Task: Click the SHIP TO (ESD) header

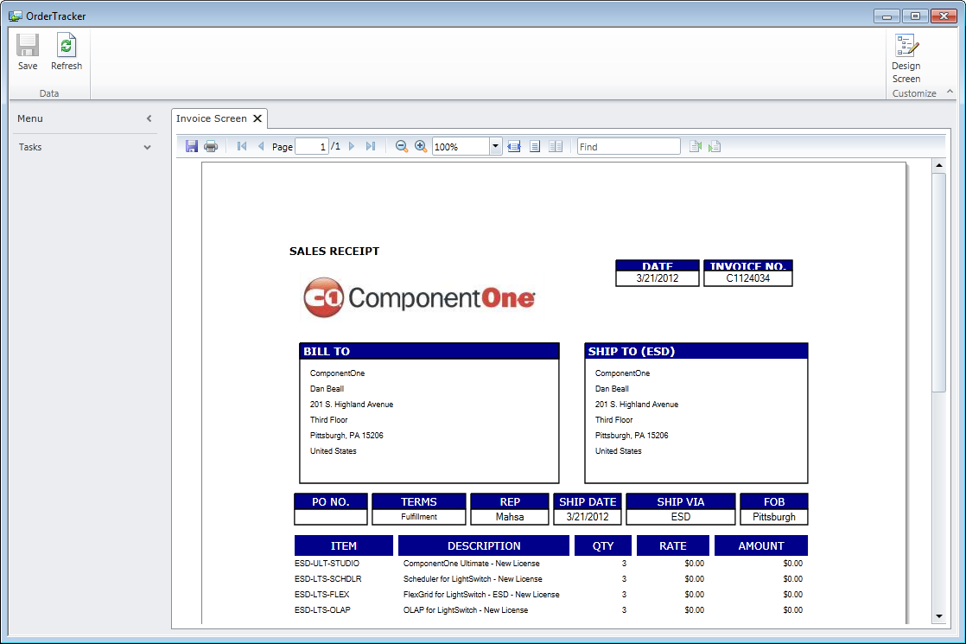Action: [696, 351]
